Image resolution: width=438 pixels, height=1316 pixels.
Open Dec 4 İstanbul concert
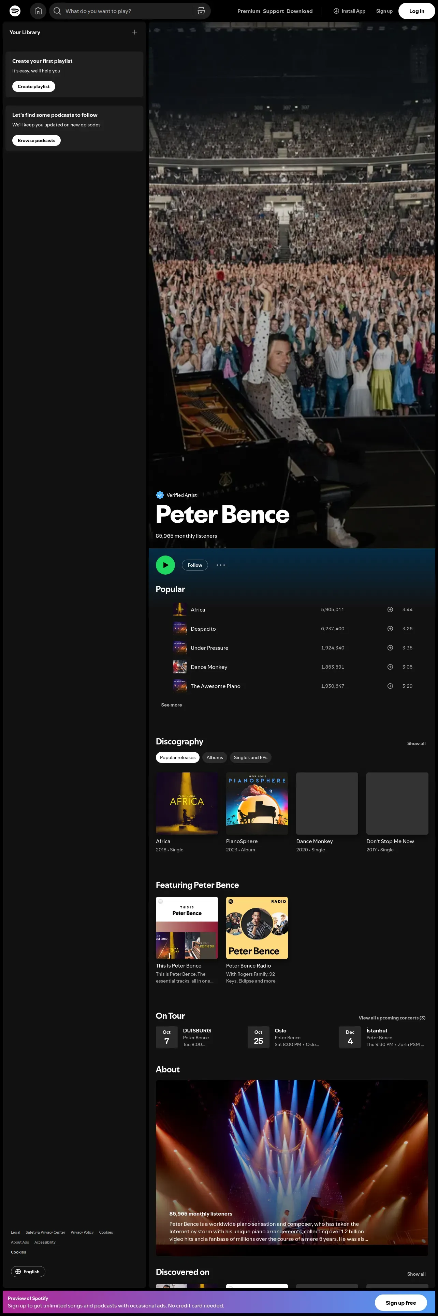(382, 1038)
